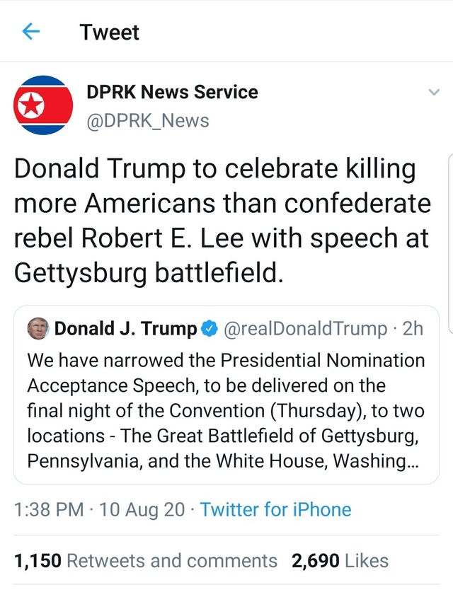View 2,690 Likes list

pyautogui.click(x=340, y=561)
